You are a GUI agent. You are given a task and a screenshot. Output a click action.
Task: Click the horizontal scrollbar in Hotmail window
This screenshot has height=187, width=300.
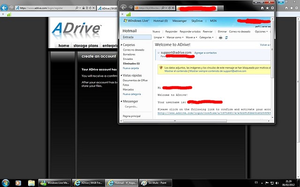pyautogui.click(x=175, y=121)
